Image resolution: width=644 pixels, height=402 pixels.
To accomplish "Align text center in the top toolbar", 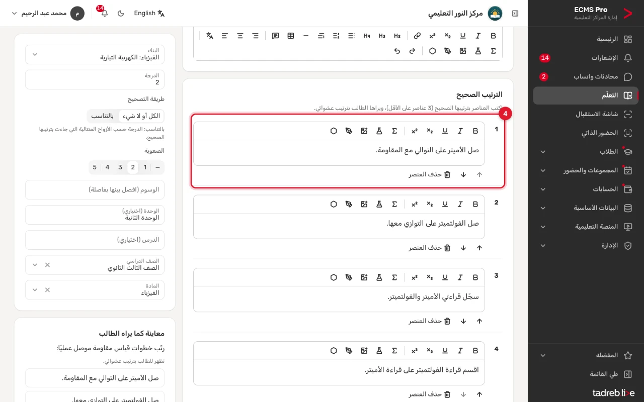I will point(240,36).
